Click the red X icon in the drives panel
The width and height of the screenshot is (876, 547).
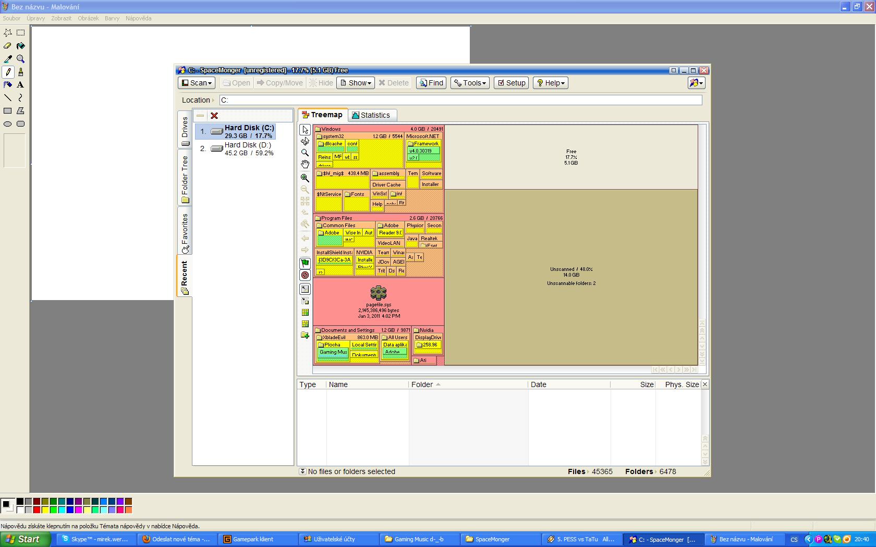[x=214, y=116]
